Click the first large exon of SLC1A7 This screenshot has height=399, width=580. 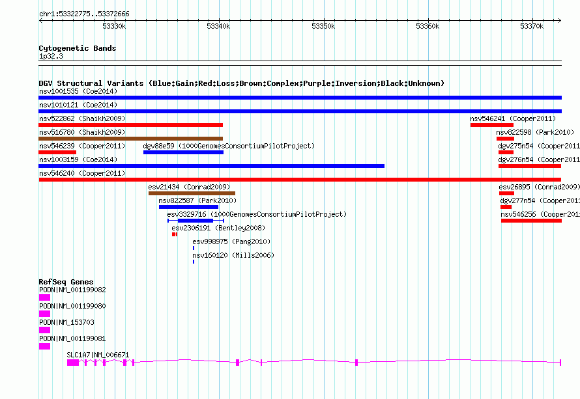pos(73,363)
